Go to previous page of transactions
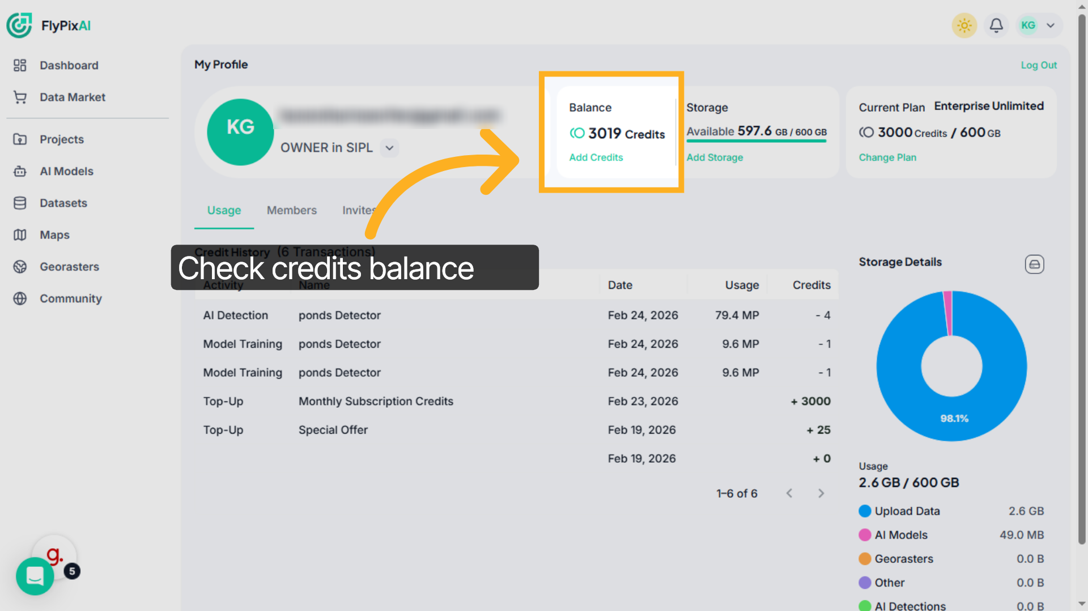The height and width of the screenshot is (611, 1088). click(789, 493)
